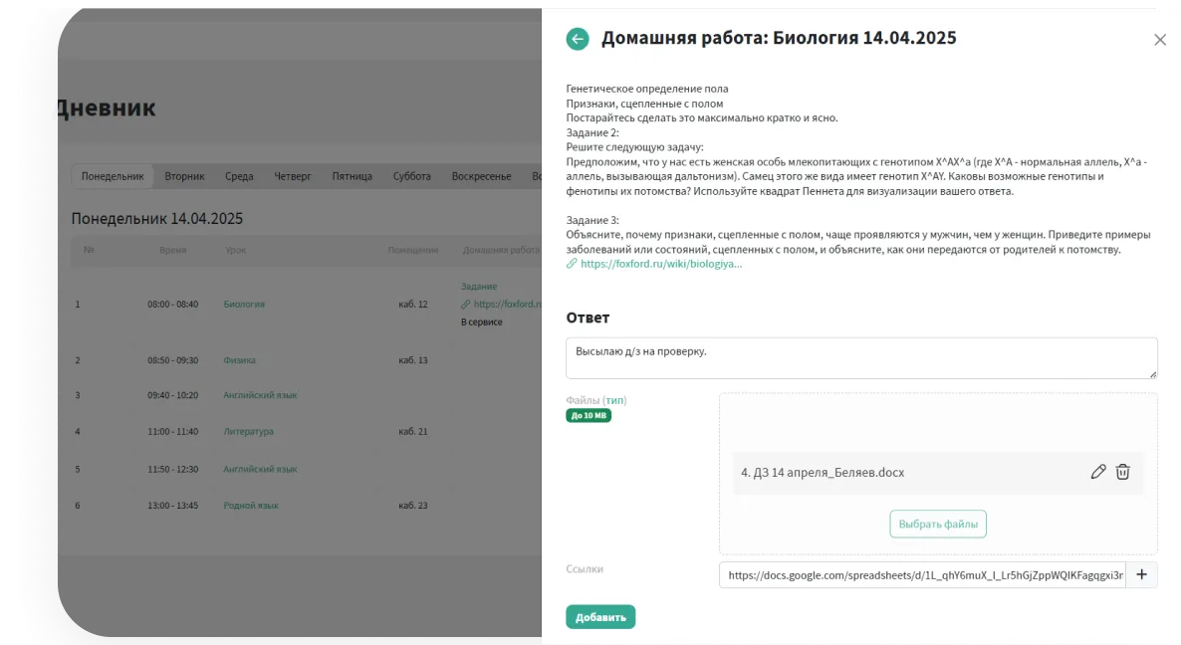Image resolution: width=1181 pixels, height=645 pixels.
Task: Open the Биология lesson link
Action: pyautogui.click(x=244, y=304)
